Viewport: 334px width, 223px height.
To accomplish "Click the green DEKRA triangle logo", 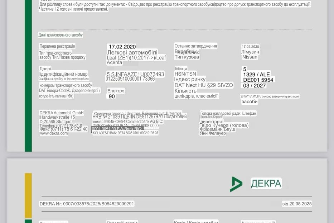I will click(x=236, y=184).
